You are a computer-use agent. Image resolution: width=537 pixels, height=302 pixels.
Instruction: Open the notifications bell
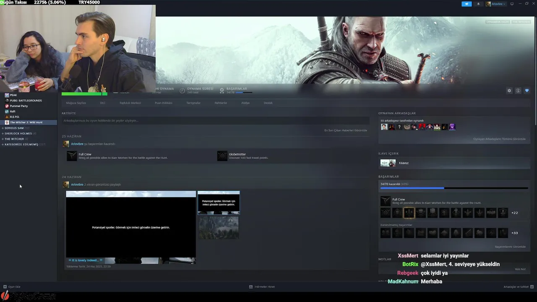coord(478,4)
